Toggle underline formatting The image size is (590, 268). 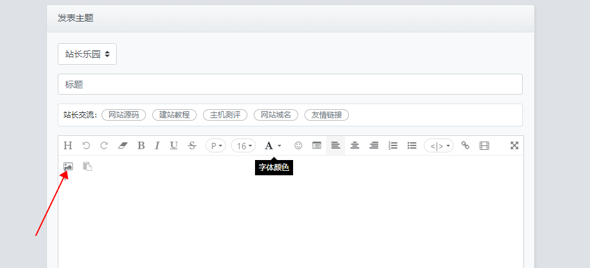point(173,145)
